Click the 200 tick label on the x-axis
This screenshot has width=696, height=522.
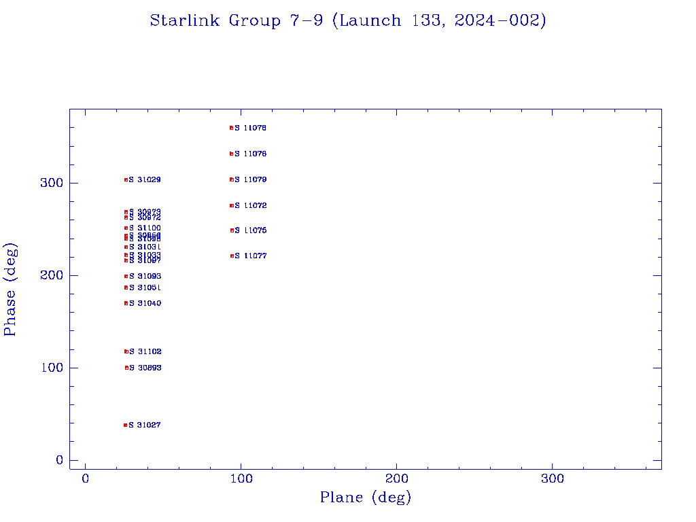pyautogui.click(x=396, y=479)
